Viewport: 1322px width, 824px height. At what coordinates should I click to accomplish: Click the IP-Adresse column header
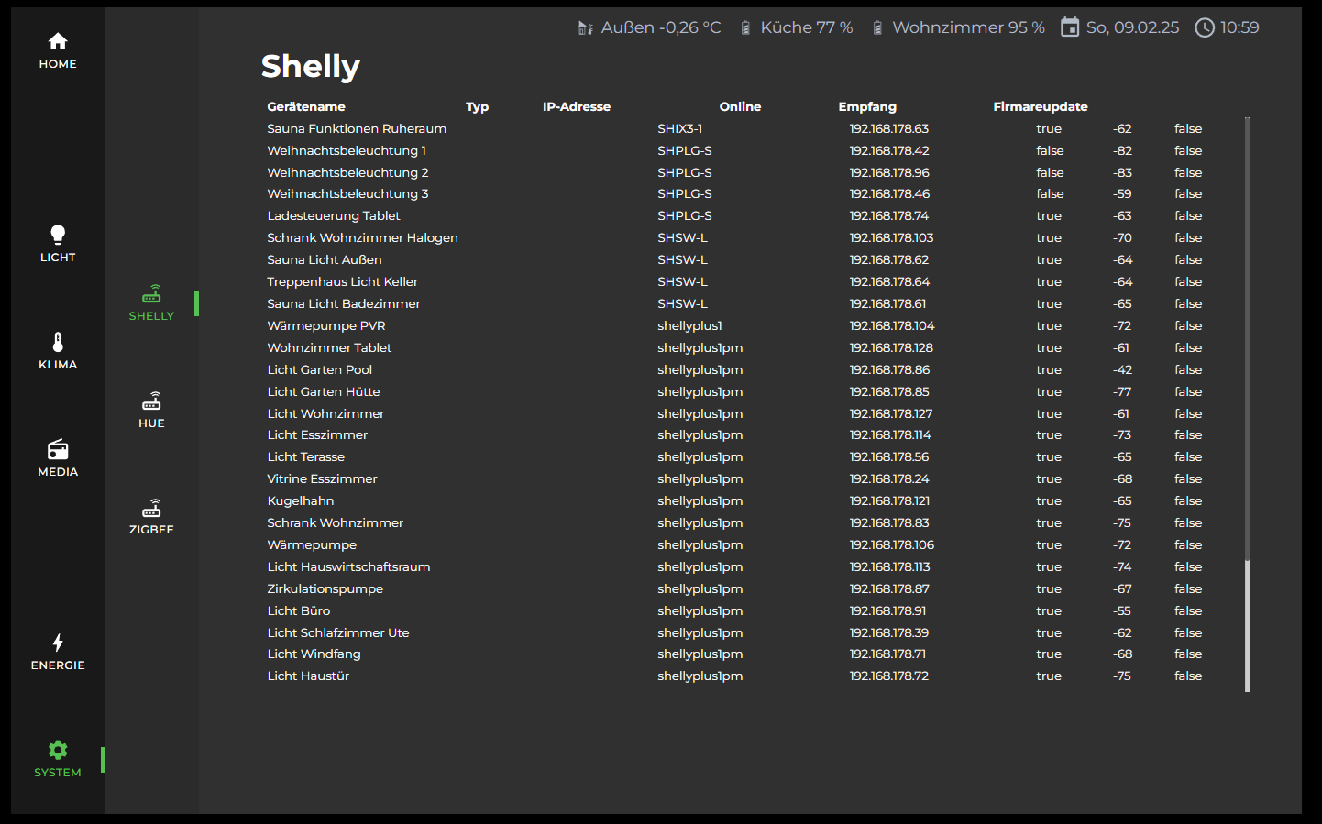577,106
